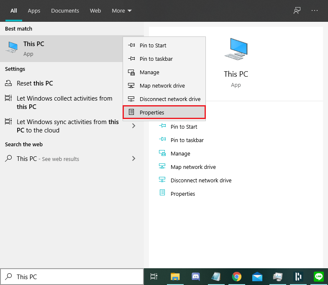Screen dimensions: 328x285
Task: Switch to the Web tab
Action: [x=95, y=11]
